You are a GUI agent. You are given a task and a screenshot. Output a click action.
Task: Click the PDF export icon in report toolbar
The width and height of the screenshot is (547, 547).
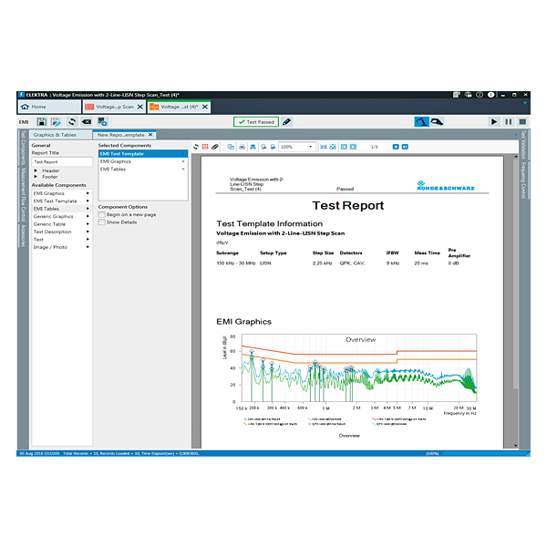205,146
